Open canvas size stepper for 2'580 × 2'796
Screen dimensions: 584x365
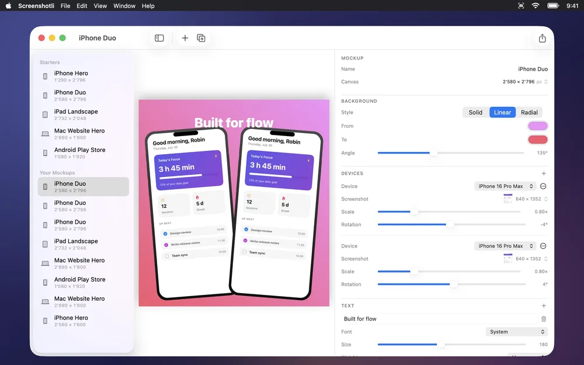[x=545, y=82]
